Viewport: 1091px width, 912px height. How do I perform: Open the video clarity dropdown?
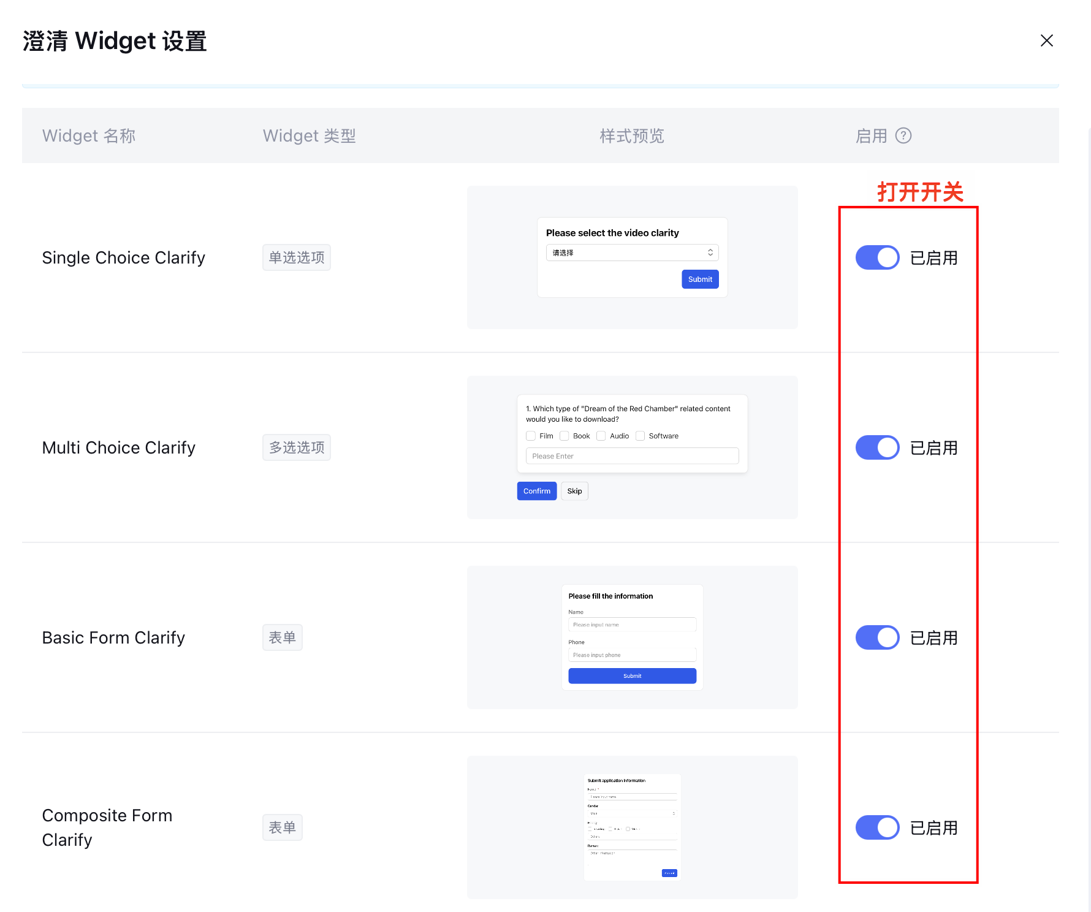coord(632,253)
